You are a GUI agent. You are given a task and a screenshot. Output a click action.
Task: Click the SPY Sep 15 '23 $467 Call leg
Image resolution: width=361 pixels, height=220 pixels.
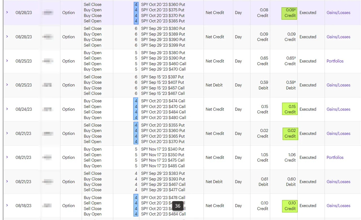163,93
